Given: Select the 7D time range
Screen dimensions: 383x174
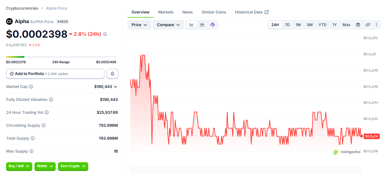Looking at the screenshot, I should tap(287, 25).
